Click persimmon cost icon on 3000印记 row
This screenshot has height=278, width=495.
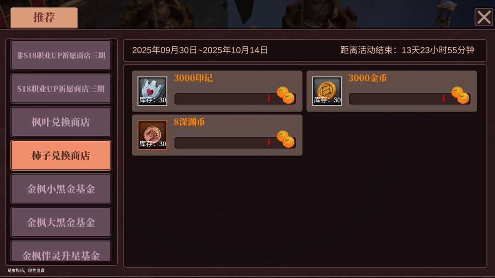286,95
